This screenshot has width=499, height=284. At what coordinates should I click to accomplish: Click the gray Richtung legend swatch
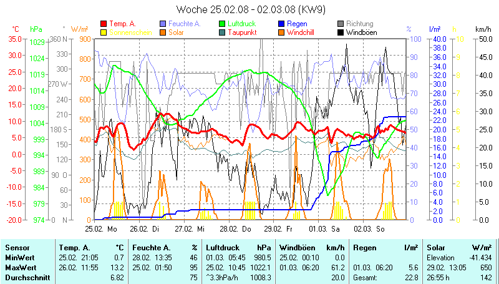point(341,24)
